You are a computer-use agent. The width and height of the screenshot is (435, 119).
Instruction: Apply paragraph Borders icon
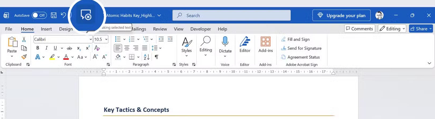tap(132, 57)
